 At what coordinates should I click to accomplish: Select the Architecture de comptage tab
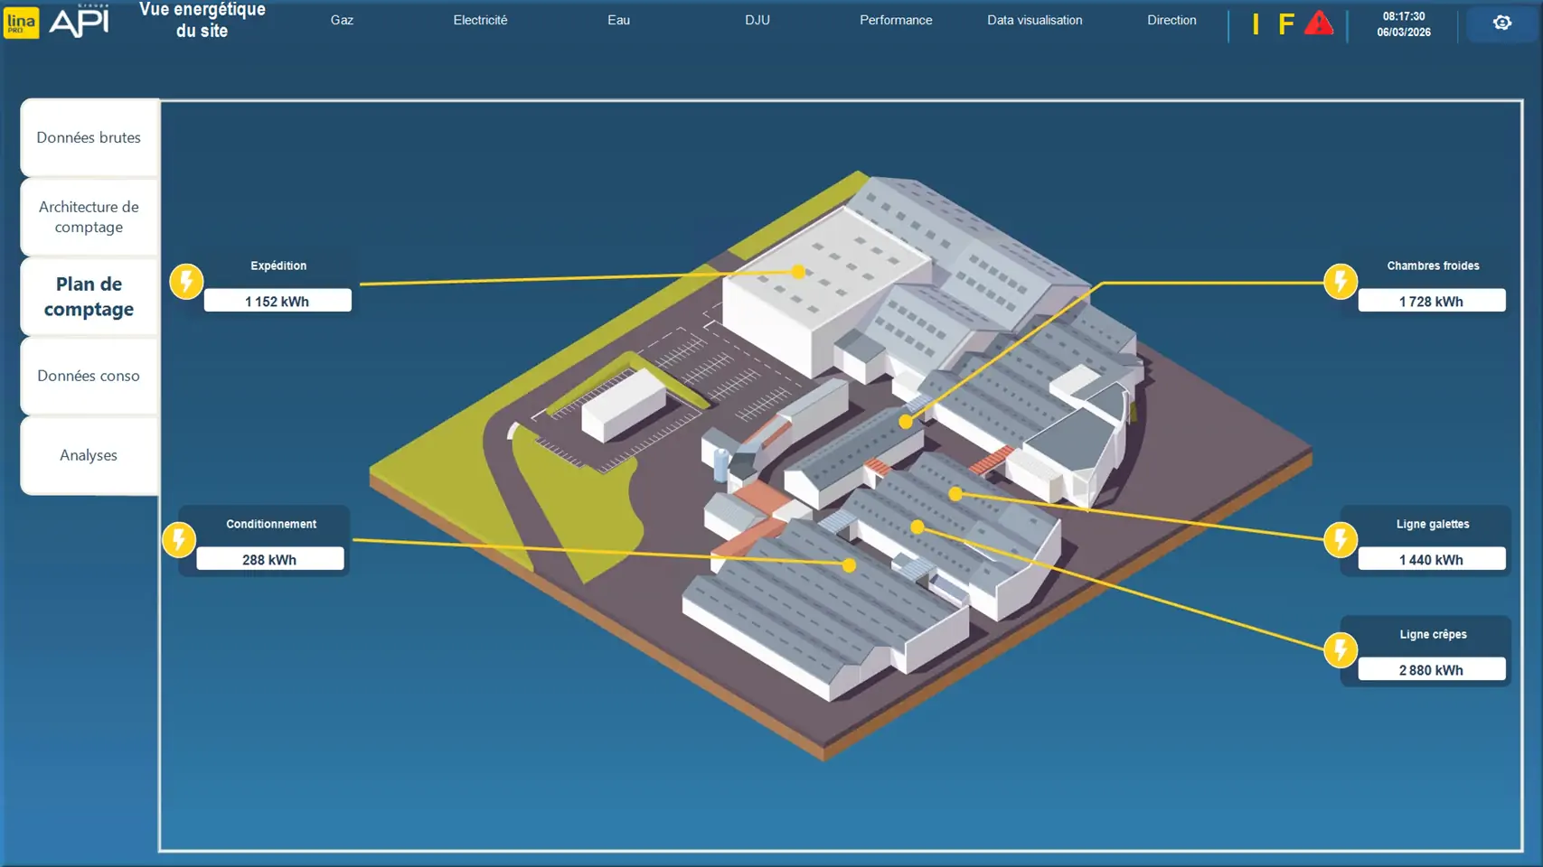(89, 217)
